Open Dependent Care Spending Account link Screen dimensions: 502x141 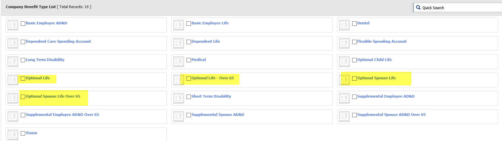click(58, 41)
